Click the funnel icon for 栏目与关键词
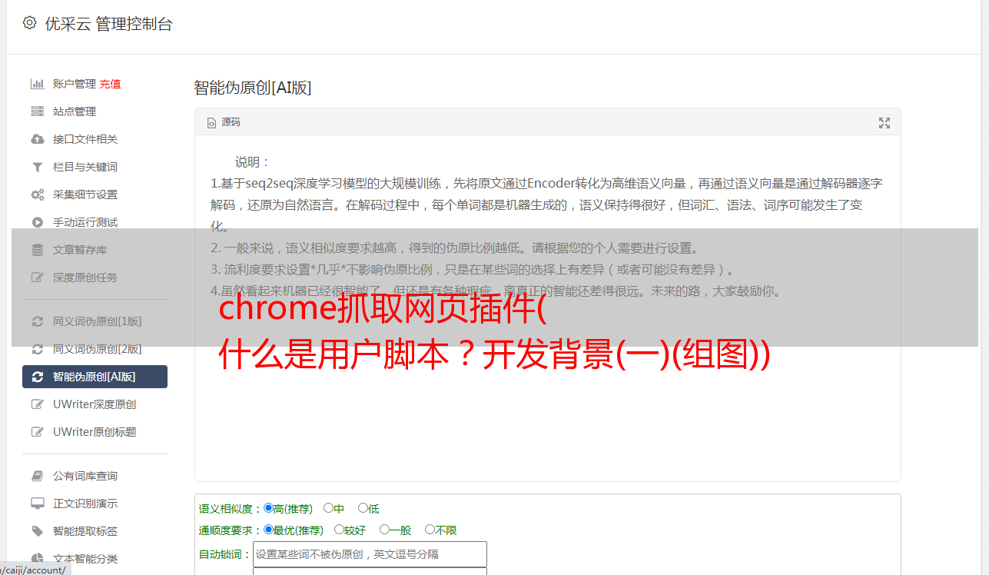The height and width of the screenshot is (575, 989). (37, 167)
